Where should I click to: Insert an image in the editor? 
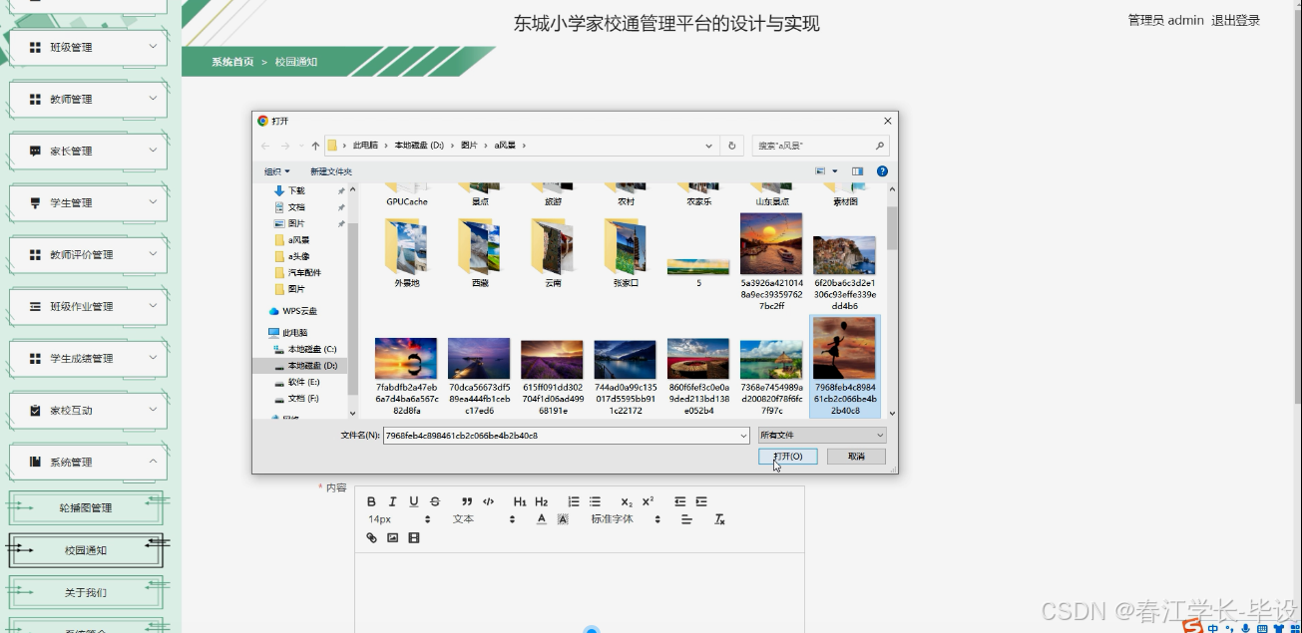pyautogui.click(x=392, y=537)
